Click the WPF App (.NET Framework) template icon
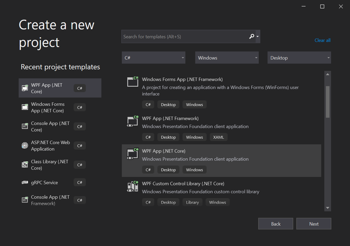 133,121
